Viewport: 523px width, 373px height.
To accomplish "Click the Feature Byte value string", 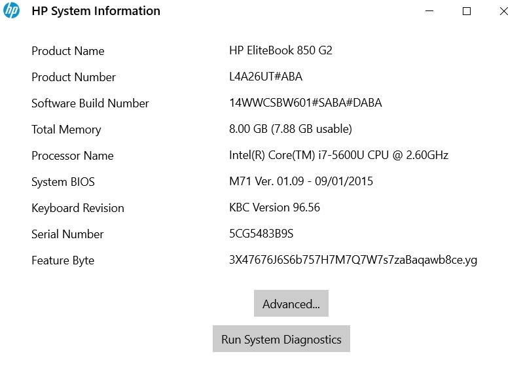I will click(353, 260).
